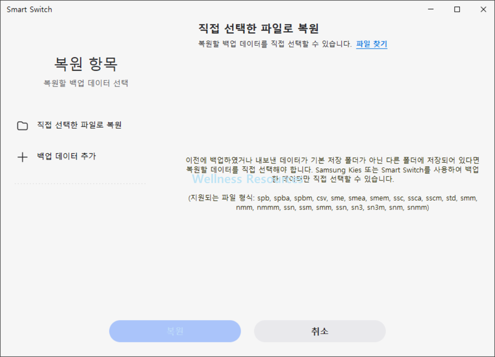
Task: Choose the 백업 데이터 추가 entry
Action: click(x=66, y=156)
